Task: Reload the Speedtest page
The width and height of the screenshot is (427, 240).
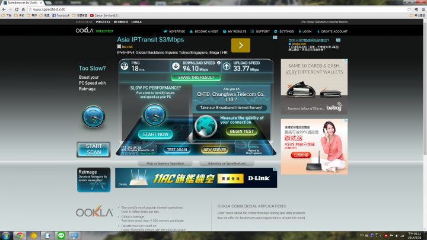Action: [x=17, y=9]
